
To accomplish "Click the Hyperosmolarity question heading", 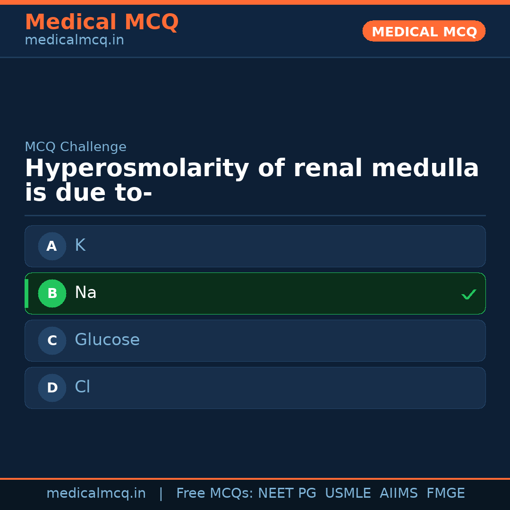I will [x=252, y=181].
